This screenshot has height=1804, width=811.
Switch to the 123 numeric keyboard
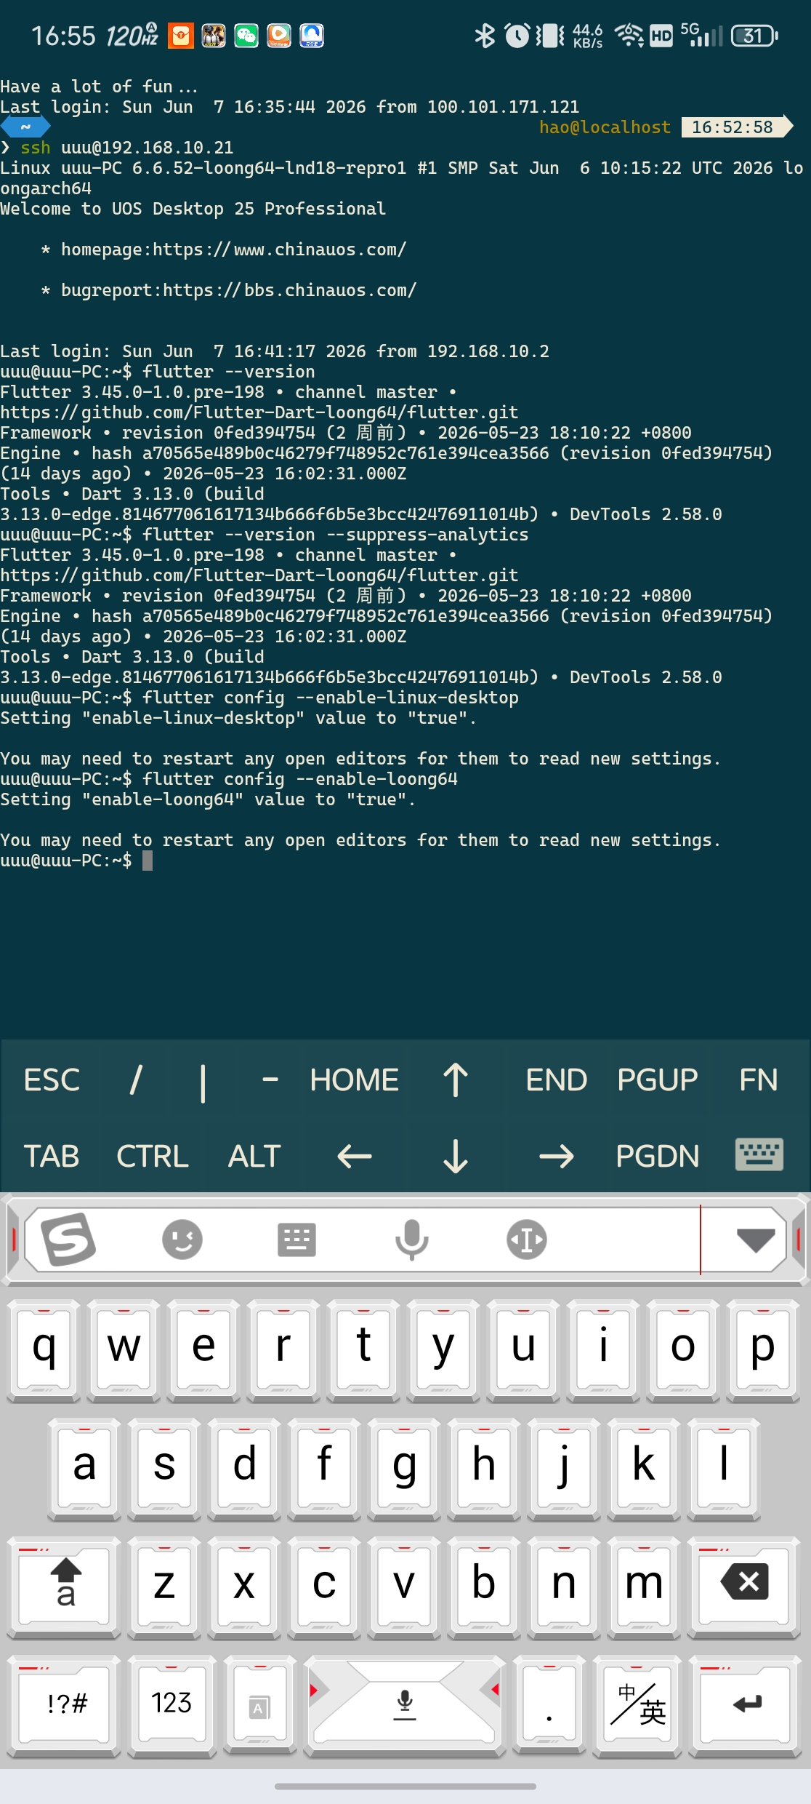[172, 1707]
